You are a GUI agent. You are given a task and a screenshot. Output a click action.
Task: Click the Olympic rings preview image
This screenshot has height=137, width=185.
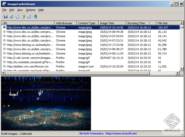coord(46,103)
